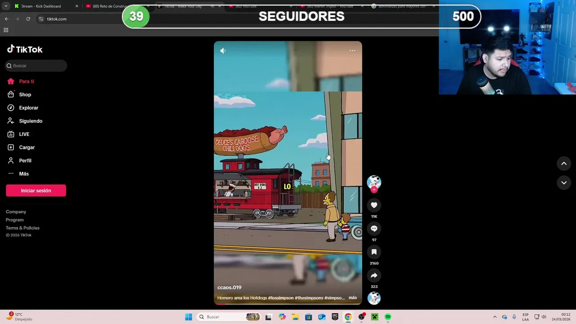The width and height of the screenshot is (576, 324).
Task: Open the Para ti feed
Action: pyautogui.click(x=21, y=81)
